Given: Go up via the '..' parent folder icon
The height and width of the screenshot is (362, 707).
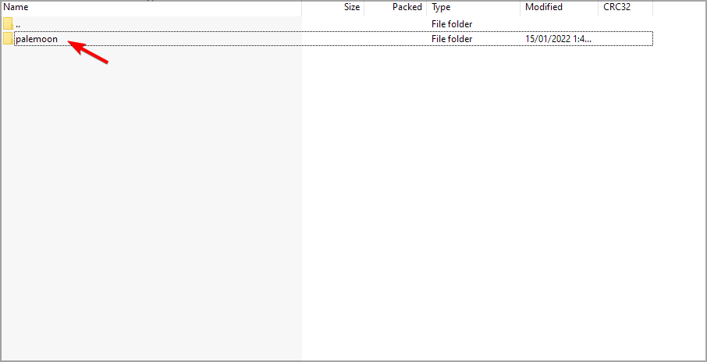Looking at the screenshot, I should point(8,23).
